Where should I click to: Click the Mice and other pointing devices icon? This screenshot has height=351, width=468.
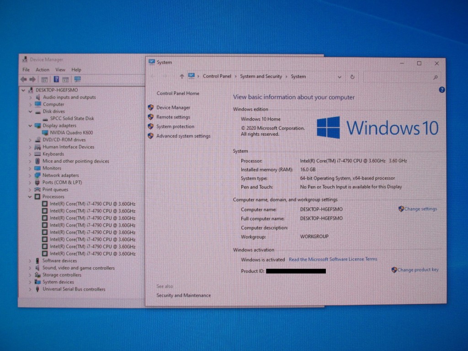[37, 161]
